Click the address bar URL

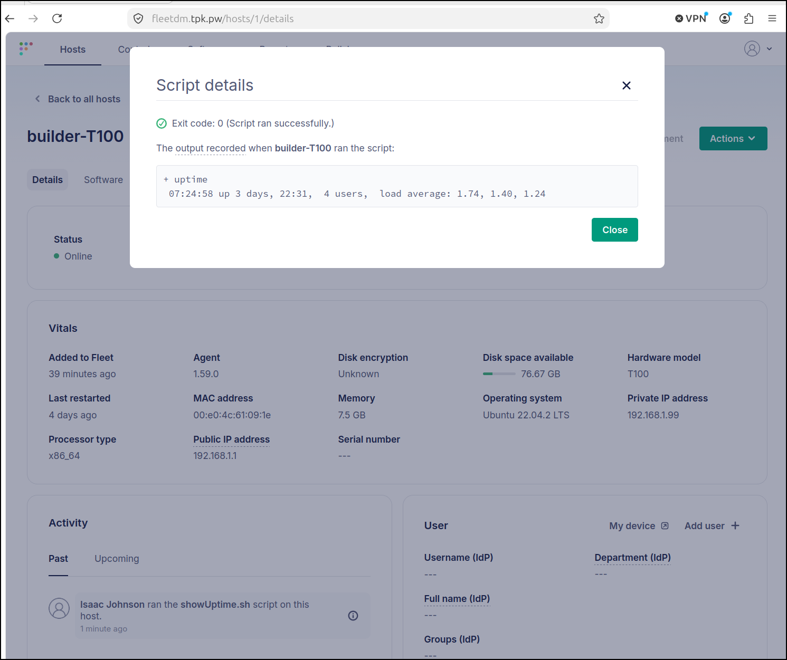coord(223,19)
